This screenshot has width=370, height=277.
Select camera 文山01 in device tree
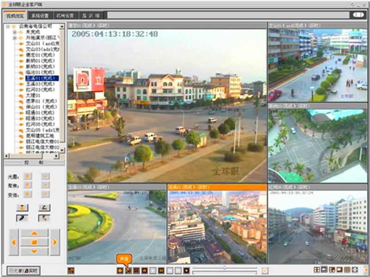click(x=39, y=43)
